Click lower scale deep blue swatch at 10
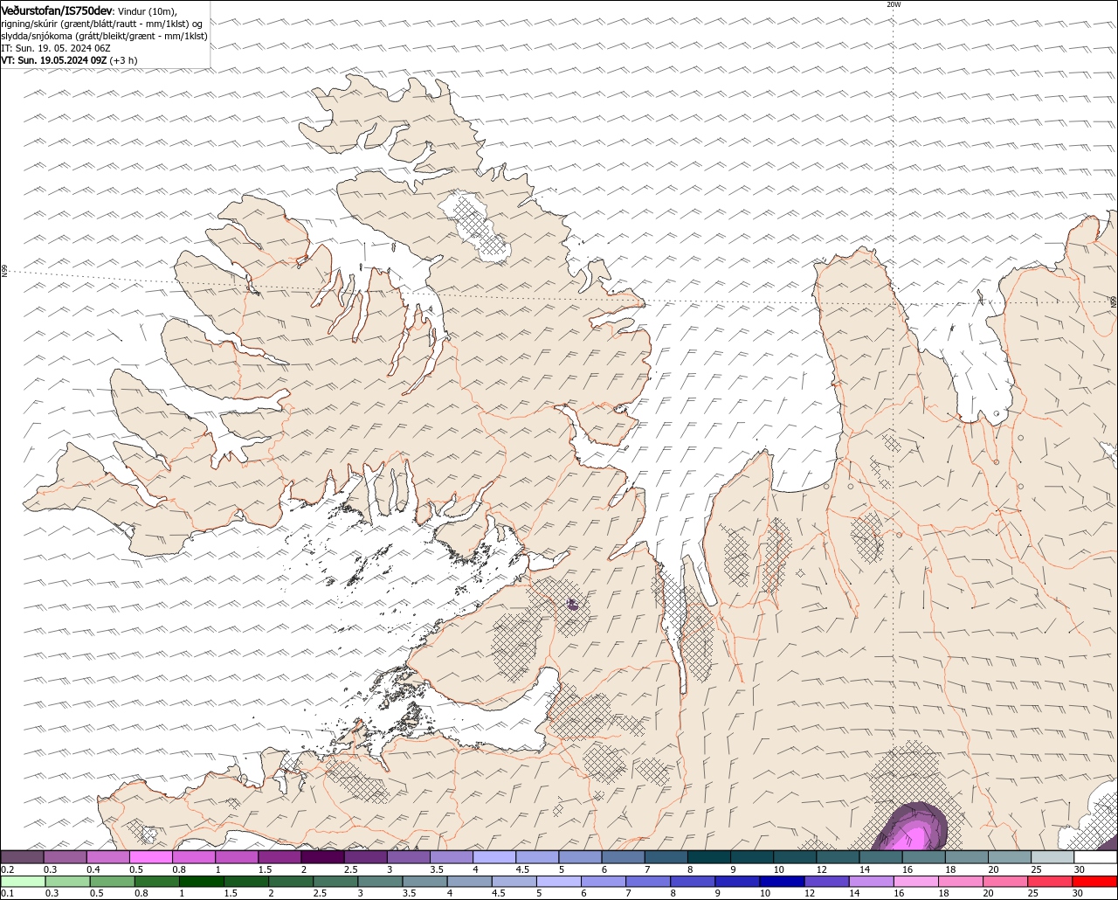 (782, 881)
